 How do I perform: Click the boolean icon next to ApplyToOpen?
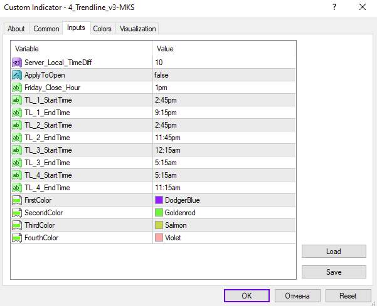click(x=18, y=75)
